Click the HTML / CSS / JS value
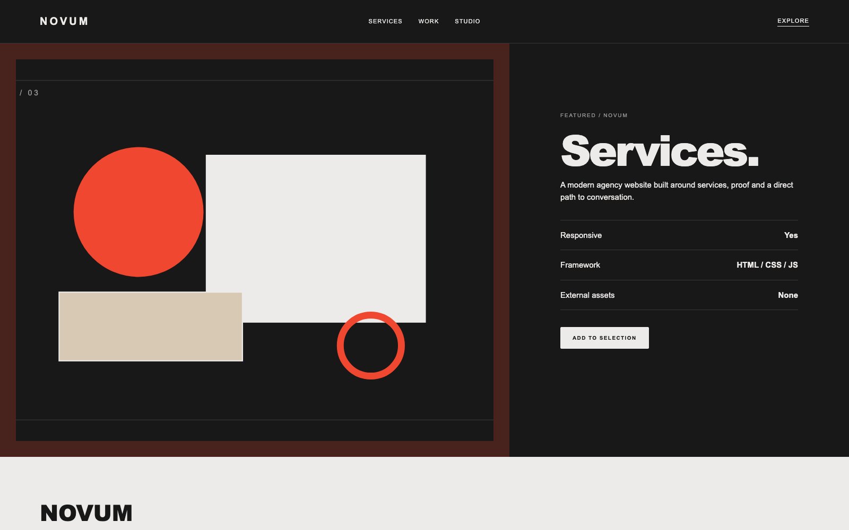This screenshot has height=530, width=849. point(767,265)
